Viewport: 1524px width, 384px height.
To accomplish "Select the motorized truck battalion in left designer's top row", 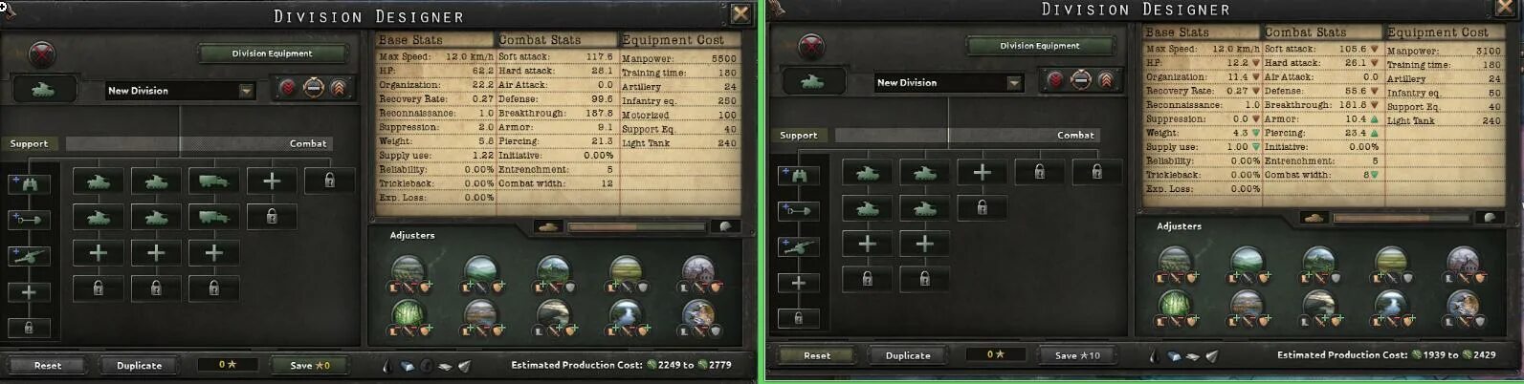I will click(213, 181).
